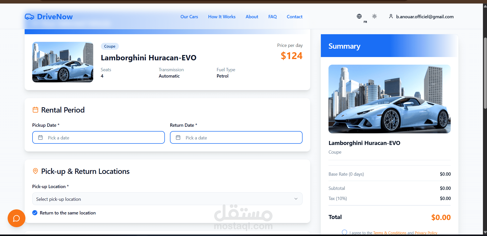487x236 pixels.
Task: Click calendar icon in Return Date field
Action: click(178, 137)
